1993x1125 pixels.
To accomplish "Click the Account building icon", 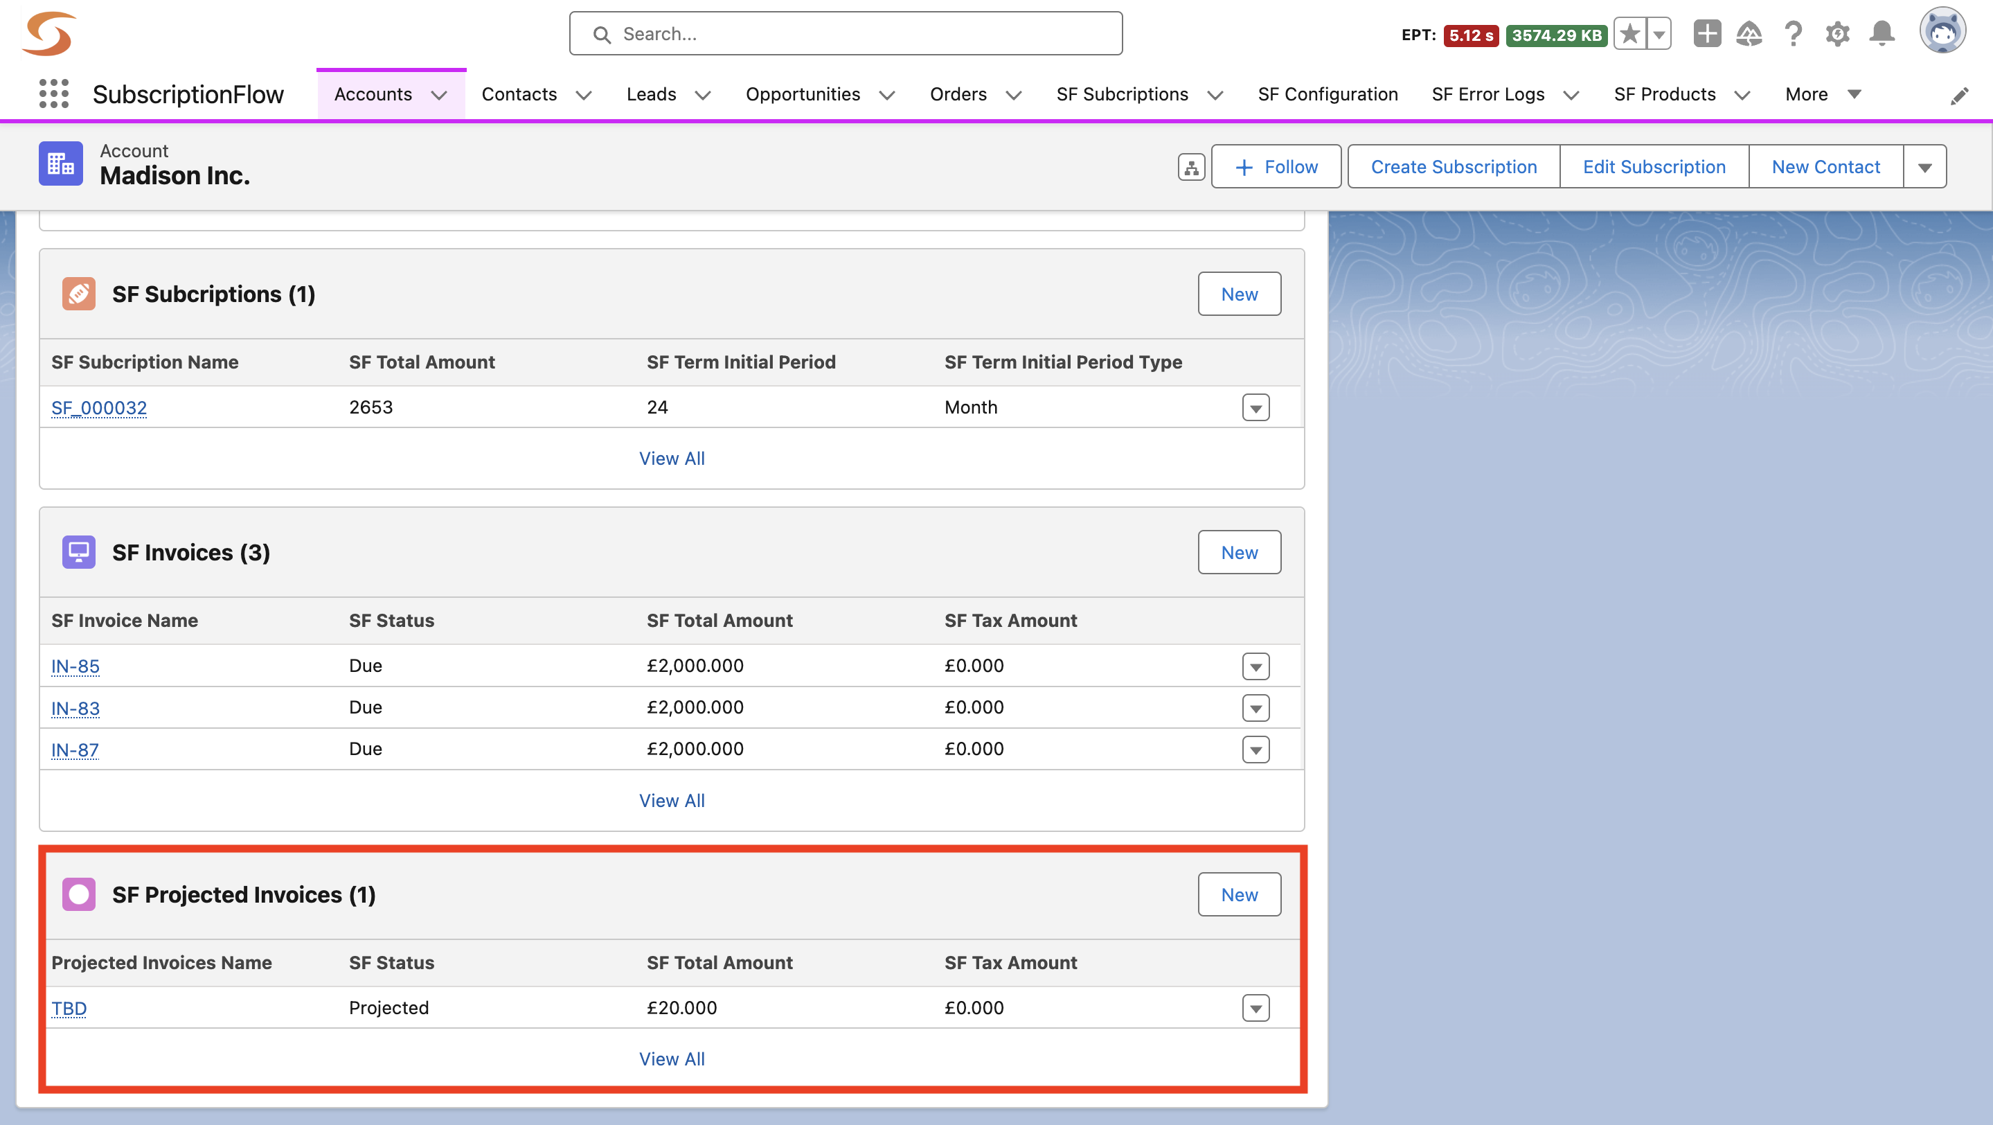I will click(60, 163).
